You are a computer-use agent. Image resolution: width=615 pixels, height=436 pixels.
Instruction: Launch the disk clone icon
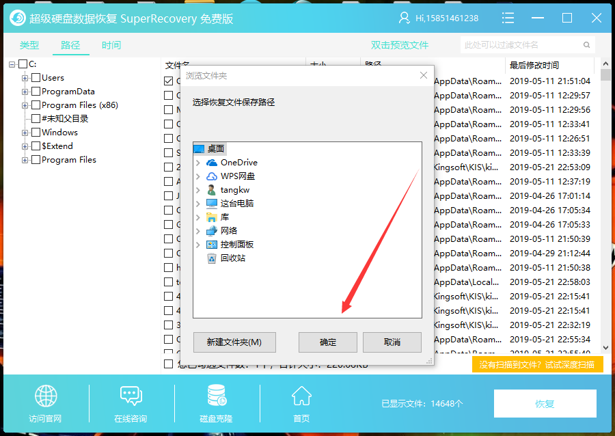tap(217, 395)
